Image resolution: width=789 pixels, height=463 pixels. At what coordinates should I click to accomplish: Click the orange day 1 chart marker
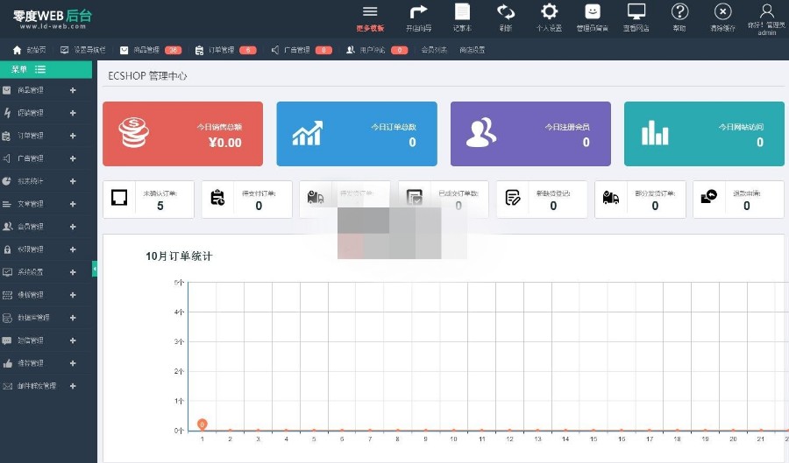pyautogui.click(x=202, y=424)
